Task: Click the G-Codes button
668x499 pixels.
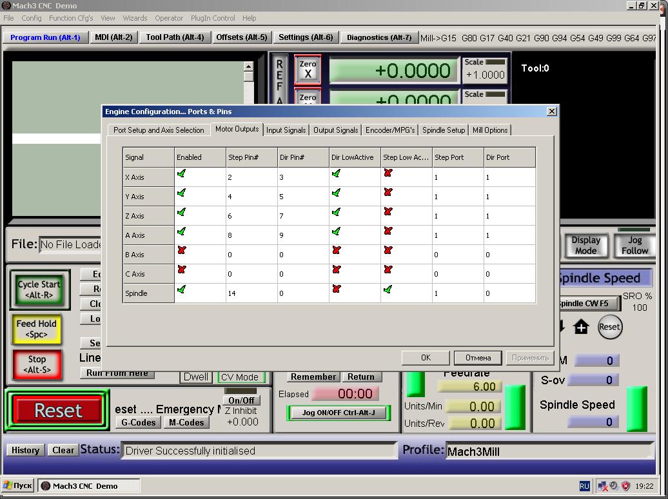Action: click(139, 422)
